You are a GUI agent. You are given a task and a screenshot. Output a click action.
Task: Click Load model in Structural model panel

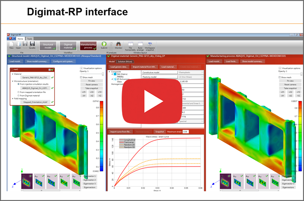[15, 62]
